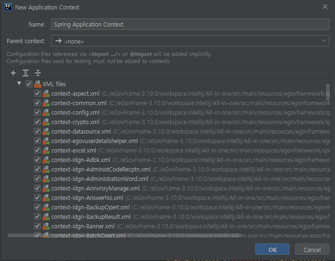Image resolution: width=335 pixels, height=261 pixels.
Task: Deselect the context-idgn-AnswerNo.xml checkbox
Action: point(37,198)
